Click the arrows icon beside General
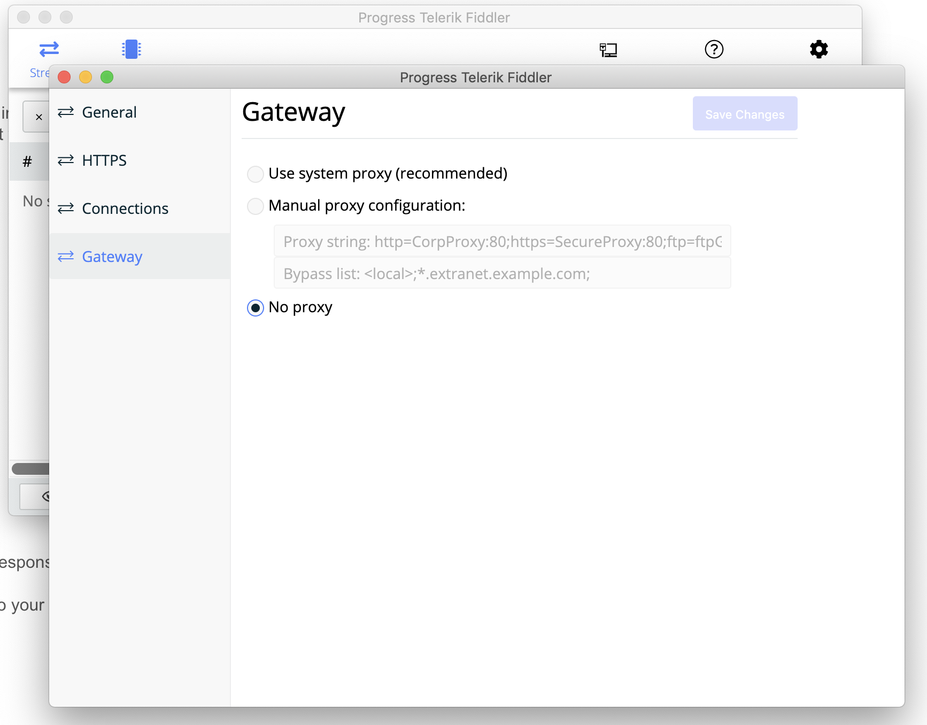The image size is (927, 725). pyautogui.click(x=66, y=112)
